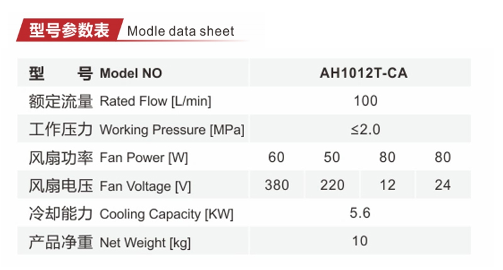Click the Modle data sheet title text
The width and height of the screenshot is (503, 270).
[x=180, y=31]
